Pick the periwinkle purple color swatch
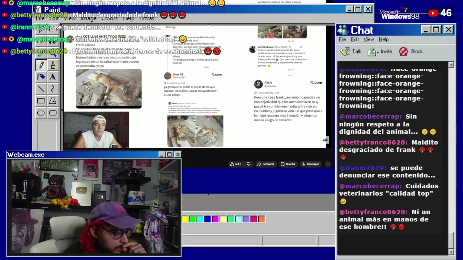This screenshot has height=260, width=463. pyautogui.click(x=246, y=219)
